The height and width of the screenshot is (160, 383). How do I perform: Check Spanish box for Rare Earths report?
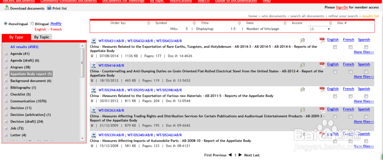[366, 47]
